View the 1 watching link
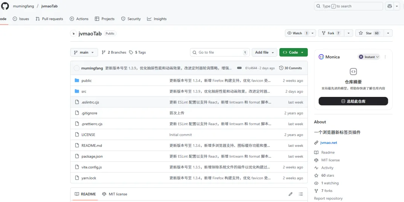 pyautogui.click(x=330, y=183)
